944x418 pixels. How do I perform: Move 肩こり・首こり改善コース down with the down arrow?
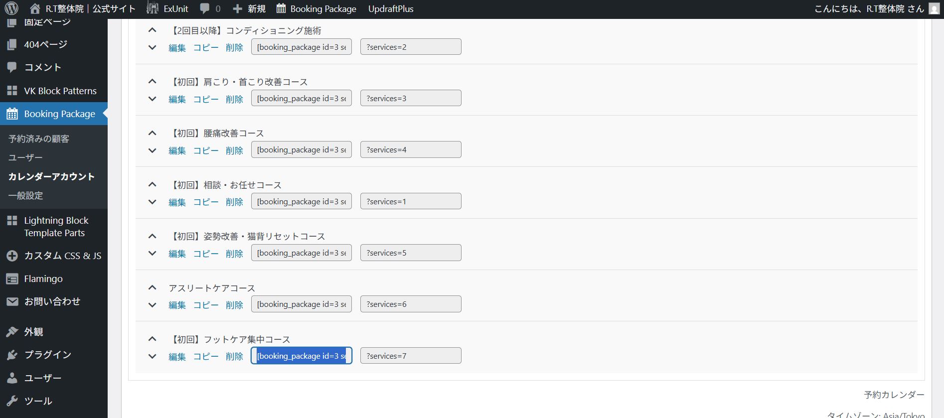coord(153,99)
